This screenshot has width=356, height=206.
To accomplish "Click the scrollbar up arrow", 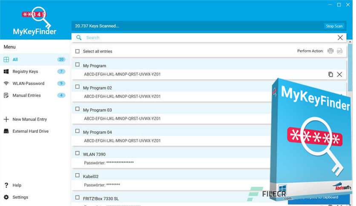I will pos(350,42).
